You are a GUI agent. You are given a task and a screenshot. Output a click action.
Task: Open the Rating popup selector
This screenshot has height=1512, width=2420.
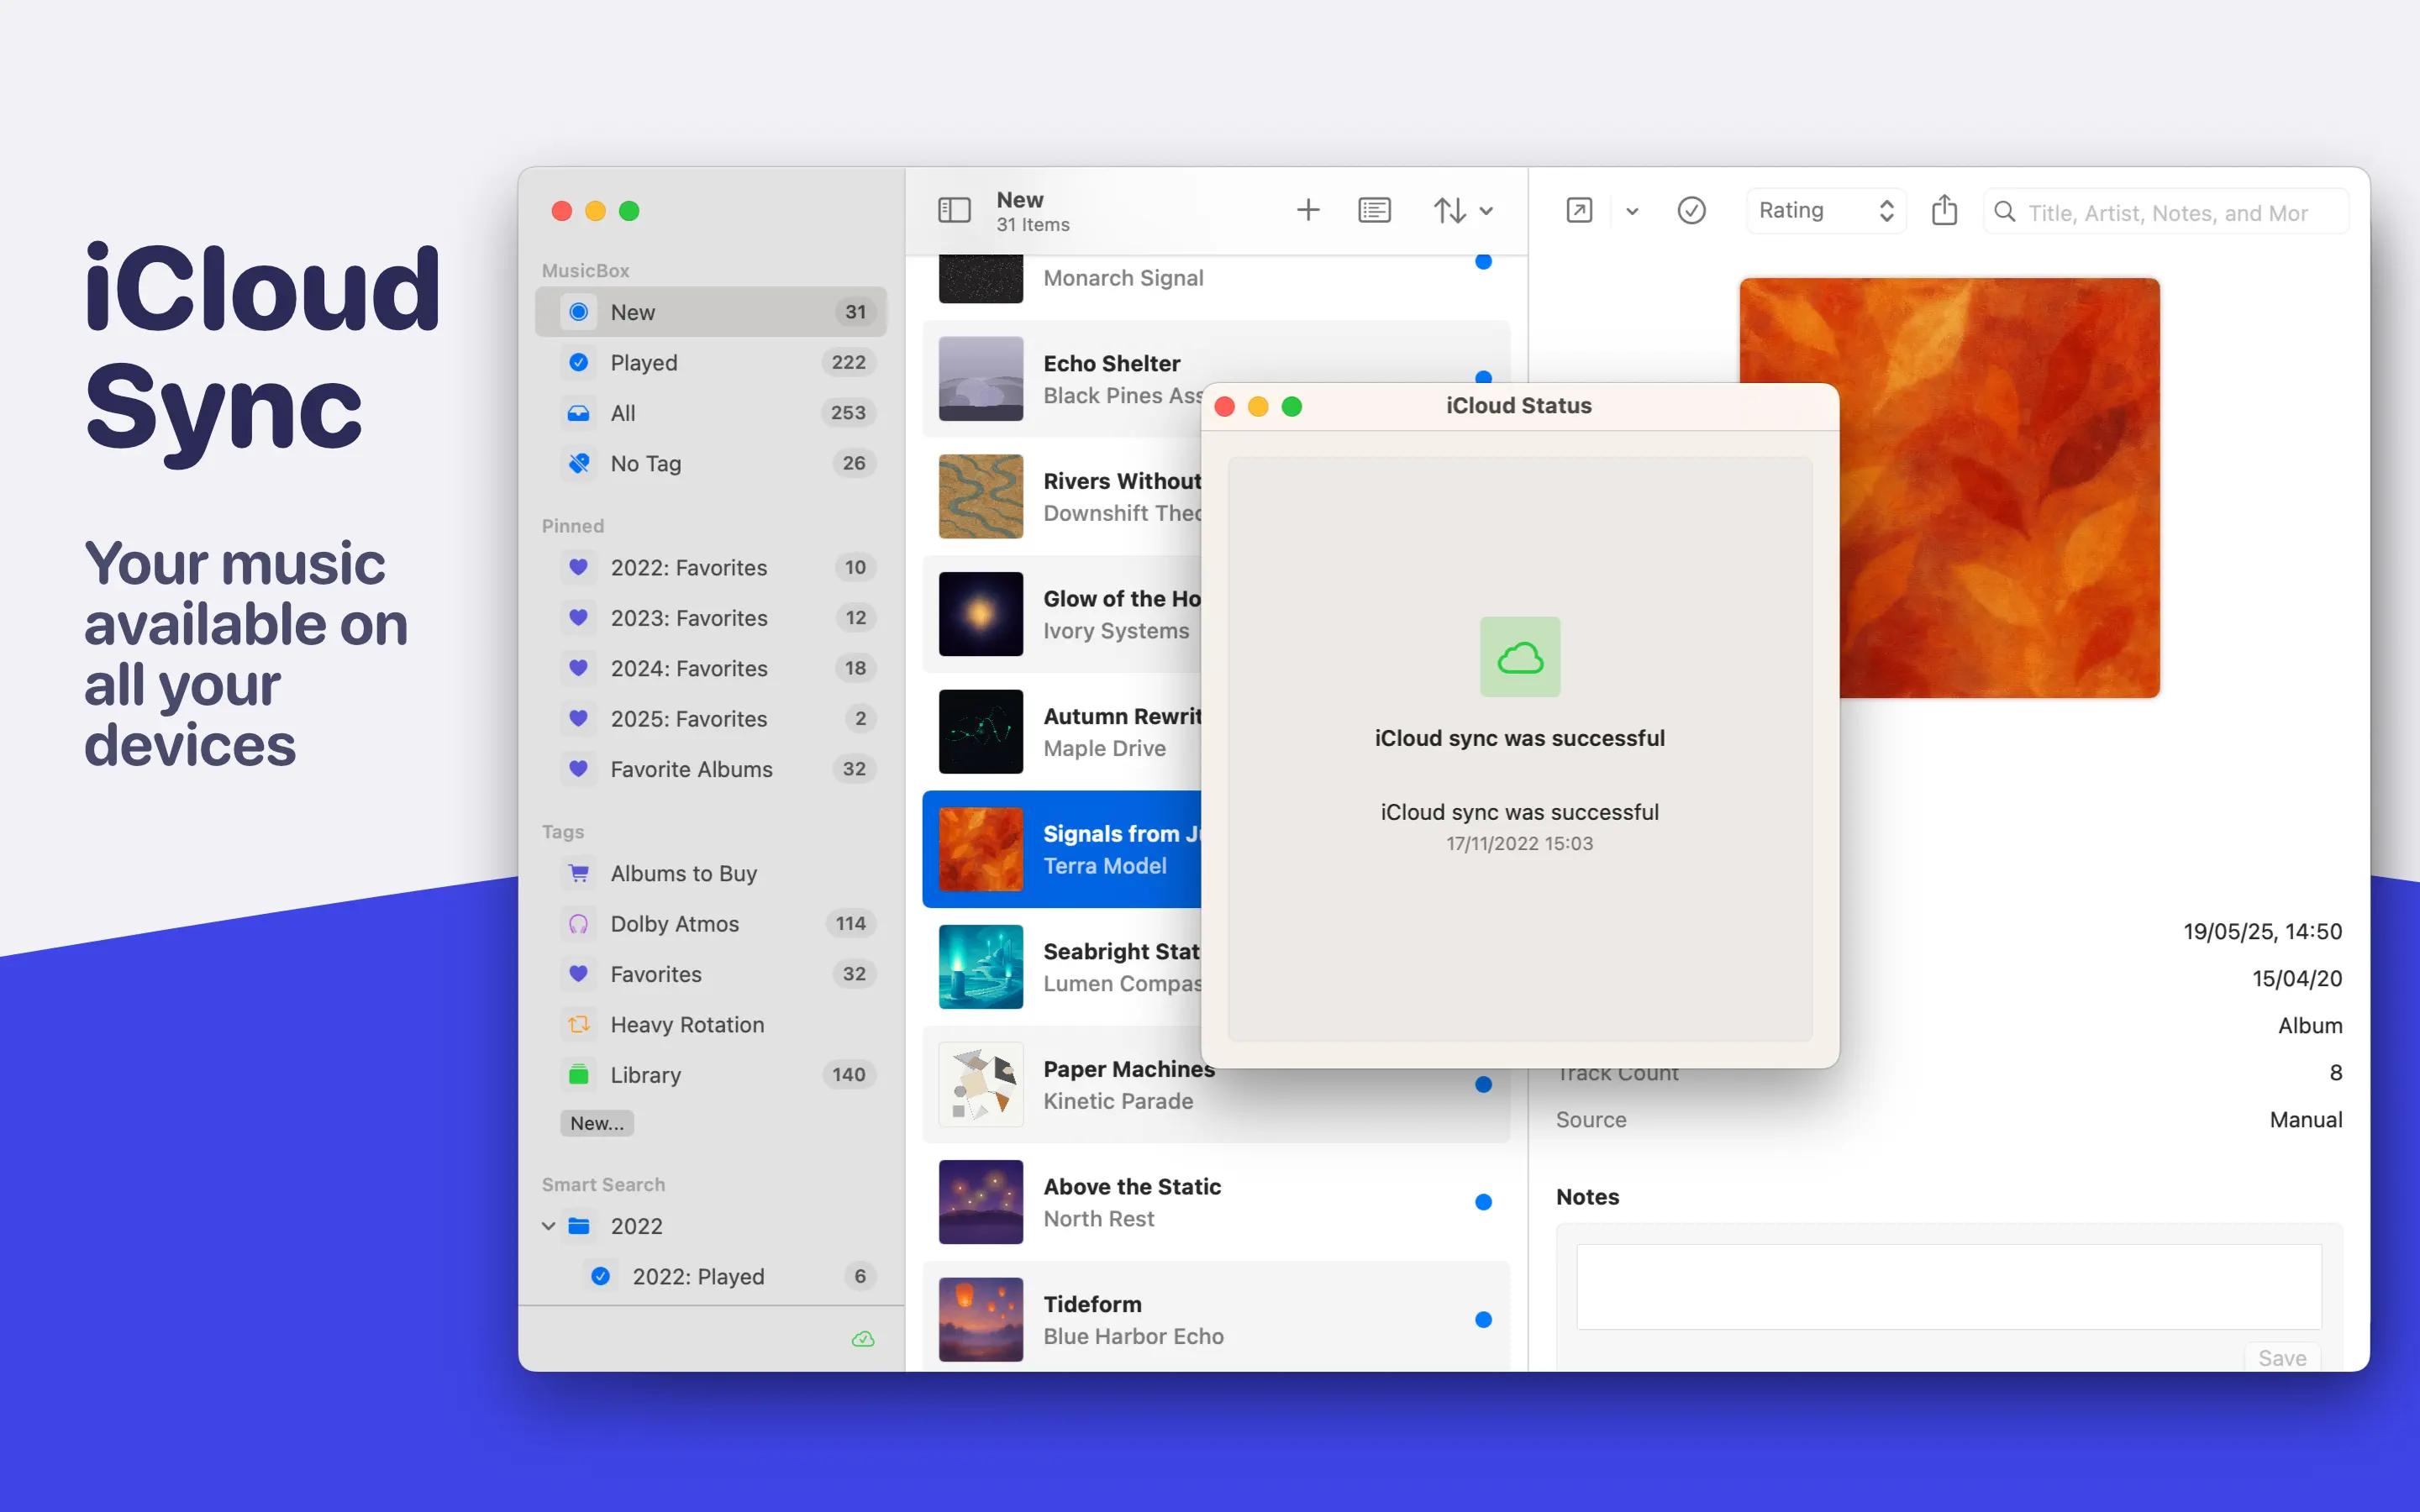[1825, 210]
